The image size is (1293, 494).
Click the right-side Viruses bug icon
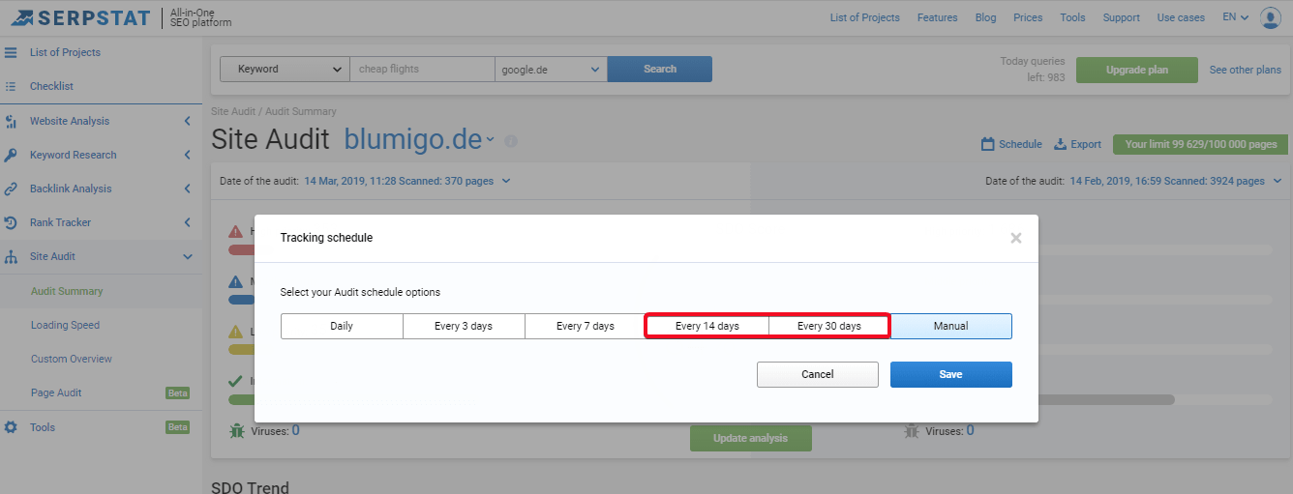point(914,431)
